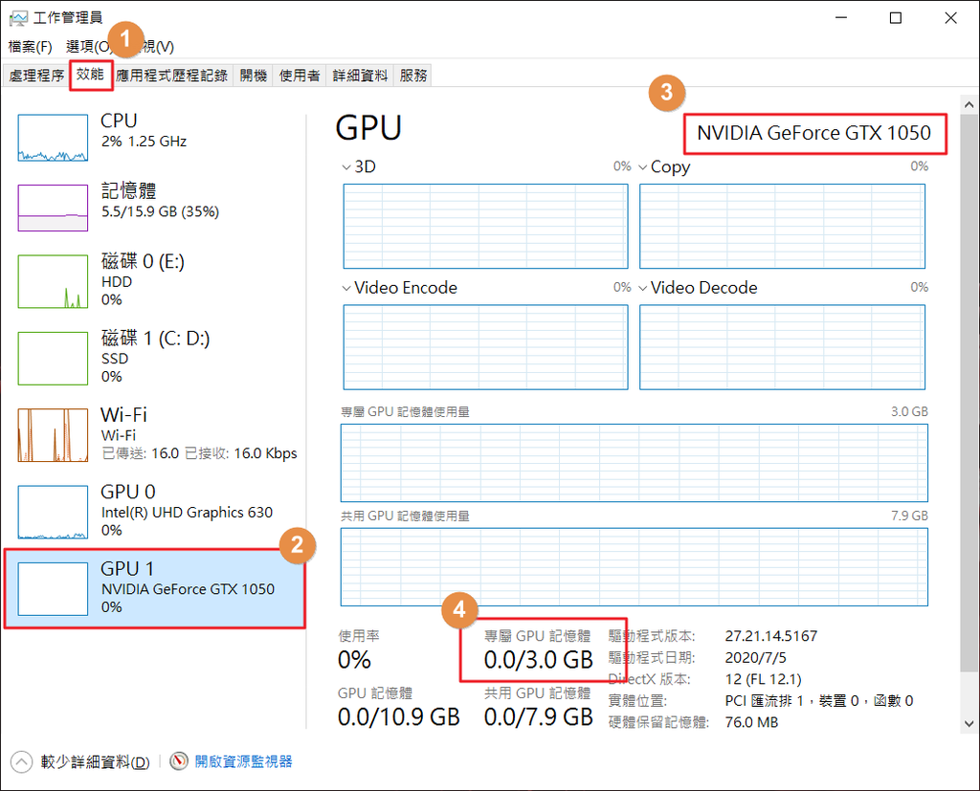This screenshot has width=980, height=791.
Task: Open the Copy graph engine dropdown
Action: click(x=642, y=166)
